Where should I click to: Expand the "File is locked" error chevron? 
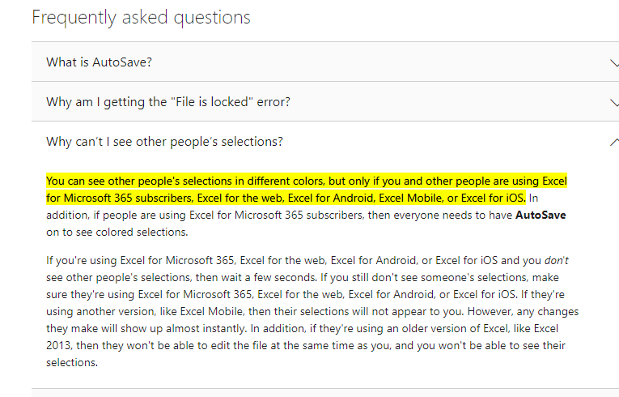613,102
